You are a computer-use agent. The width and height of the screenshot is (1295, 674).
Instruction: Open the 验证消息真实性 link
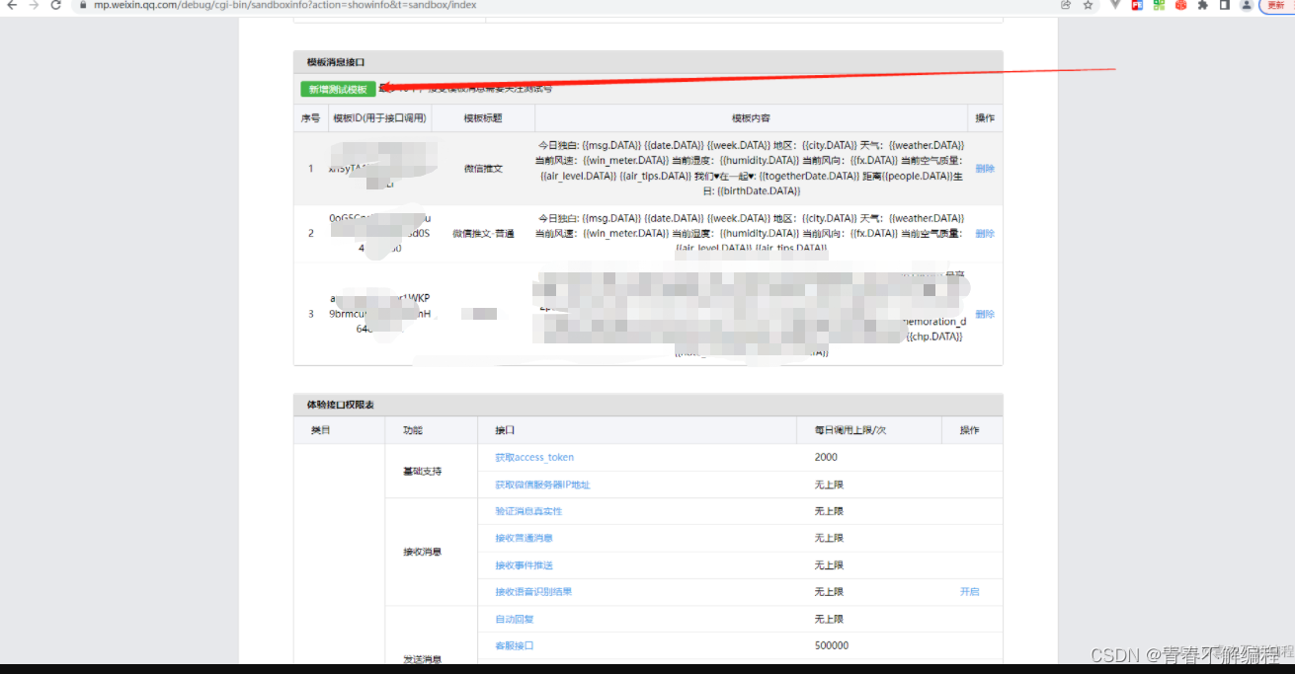[528, 511]
